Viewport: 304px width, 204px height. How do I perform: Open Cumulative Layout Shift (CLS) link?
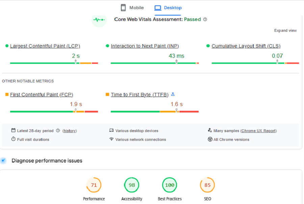tap(246, 46)
